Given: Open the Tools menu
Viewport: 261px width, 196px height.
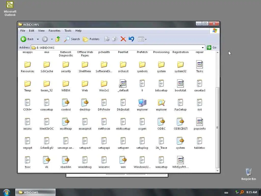Looking at the screenshot, I should (68, 31).
